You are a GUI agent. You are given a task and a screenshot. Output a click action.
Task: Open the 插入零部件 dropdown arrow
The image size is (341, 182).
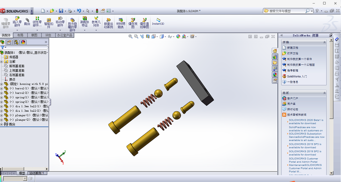tap(17, 30)
